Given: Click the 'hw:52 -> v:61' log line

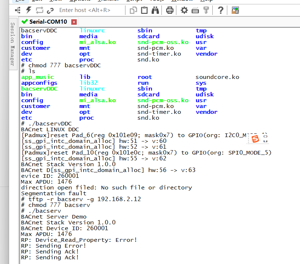Looking at the screenshot, I should pyautogui.click(x=94, y=147).
